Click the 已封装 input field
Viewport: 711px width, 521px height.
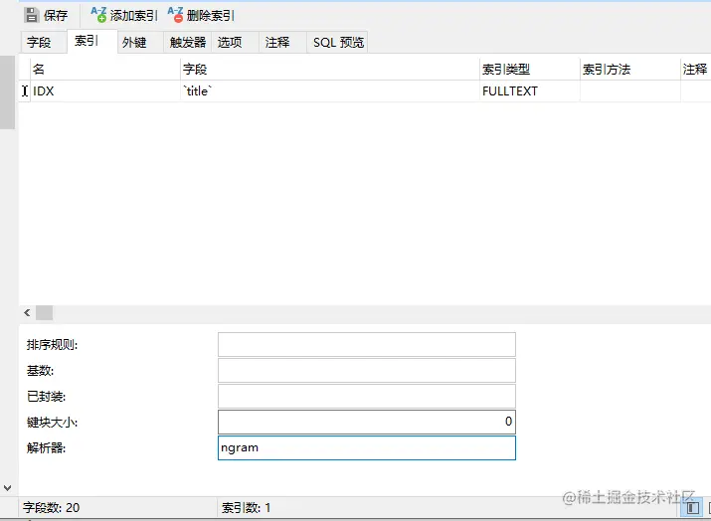pyautogui.click(x=366, y=397)
